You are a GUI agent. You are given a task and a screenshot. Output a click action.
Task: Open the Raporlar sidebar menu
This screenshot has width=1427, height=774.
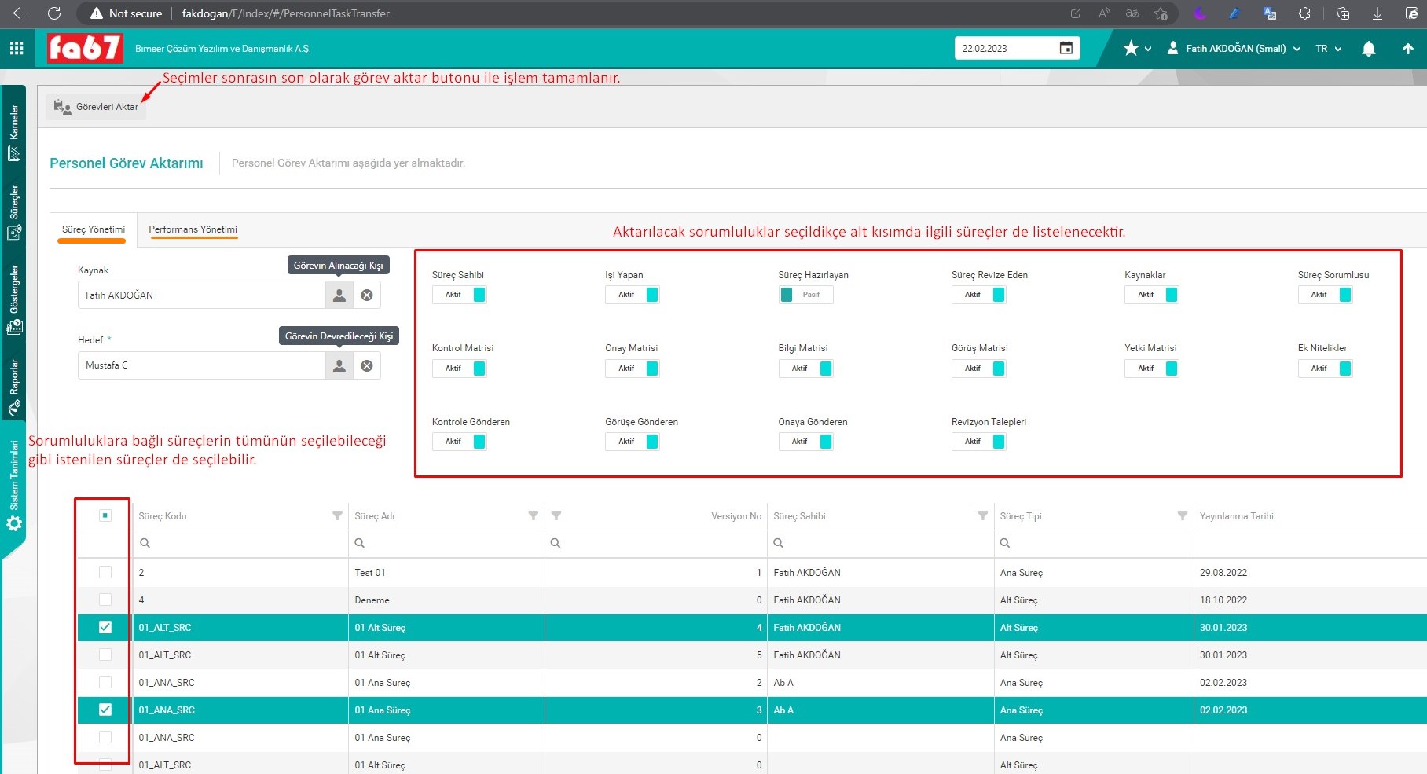pyautogui.click(x=14, y=387)
